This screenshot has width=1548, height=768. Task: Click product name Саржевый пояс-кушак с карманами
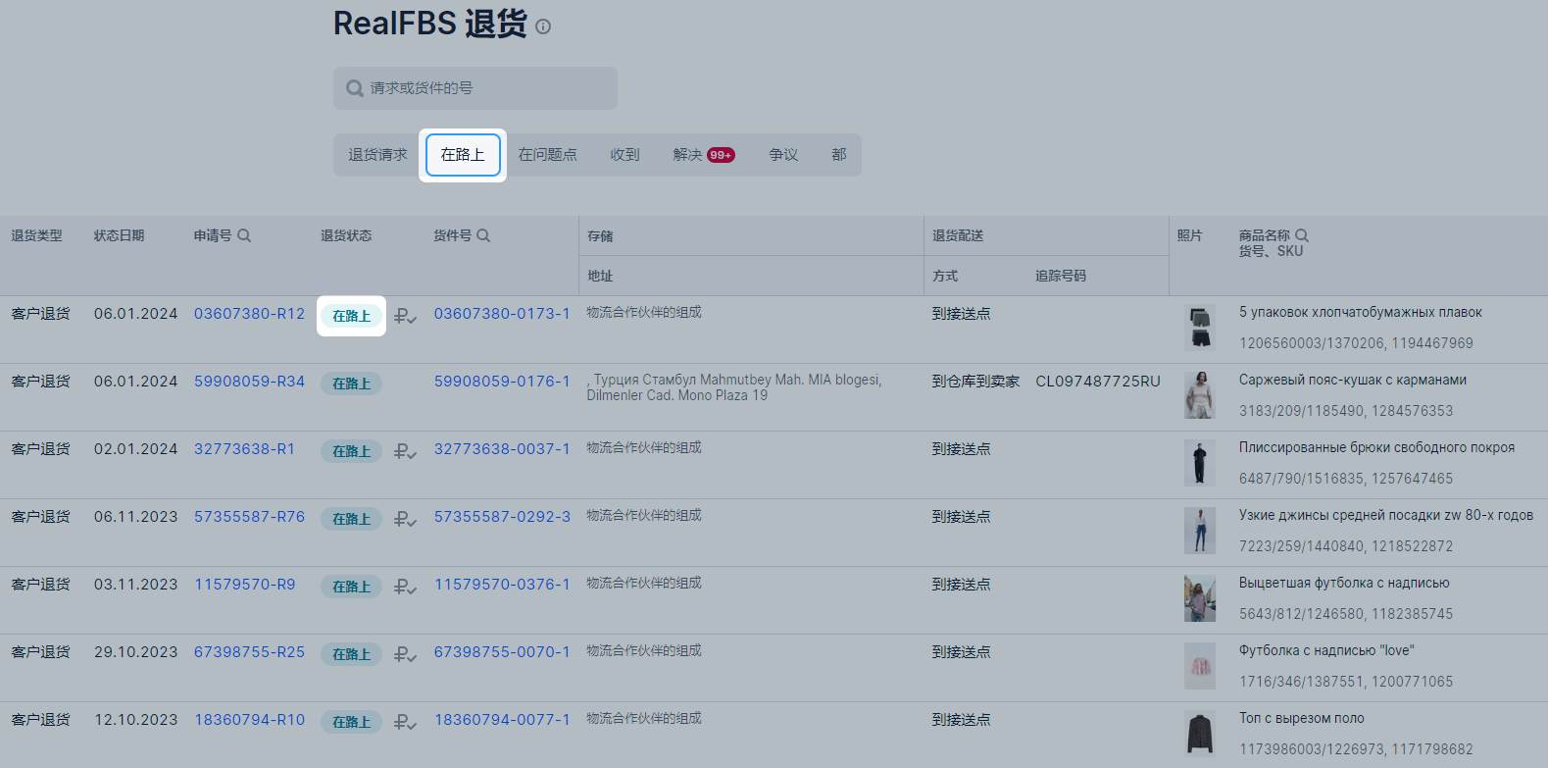(x=1353, y=380)
